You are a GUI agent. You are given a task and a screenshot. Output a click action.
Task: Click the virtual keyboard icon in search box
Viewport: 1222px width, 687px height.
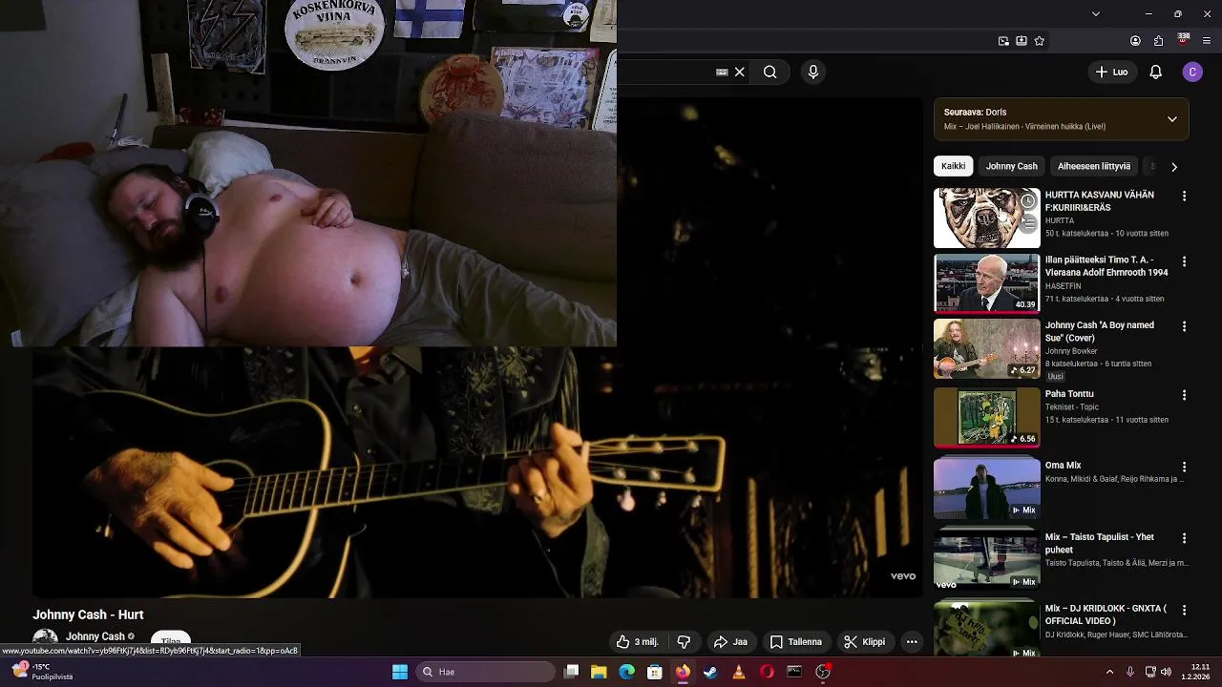(x=722, y=72)
